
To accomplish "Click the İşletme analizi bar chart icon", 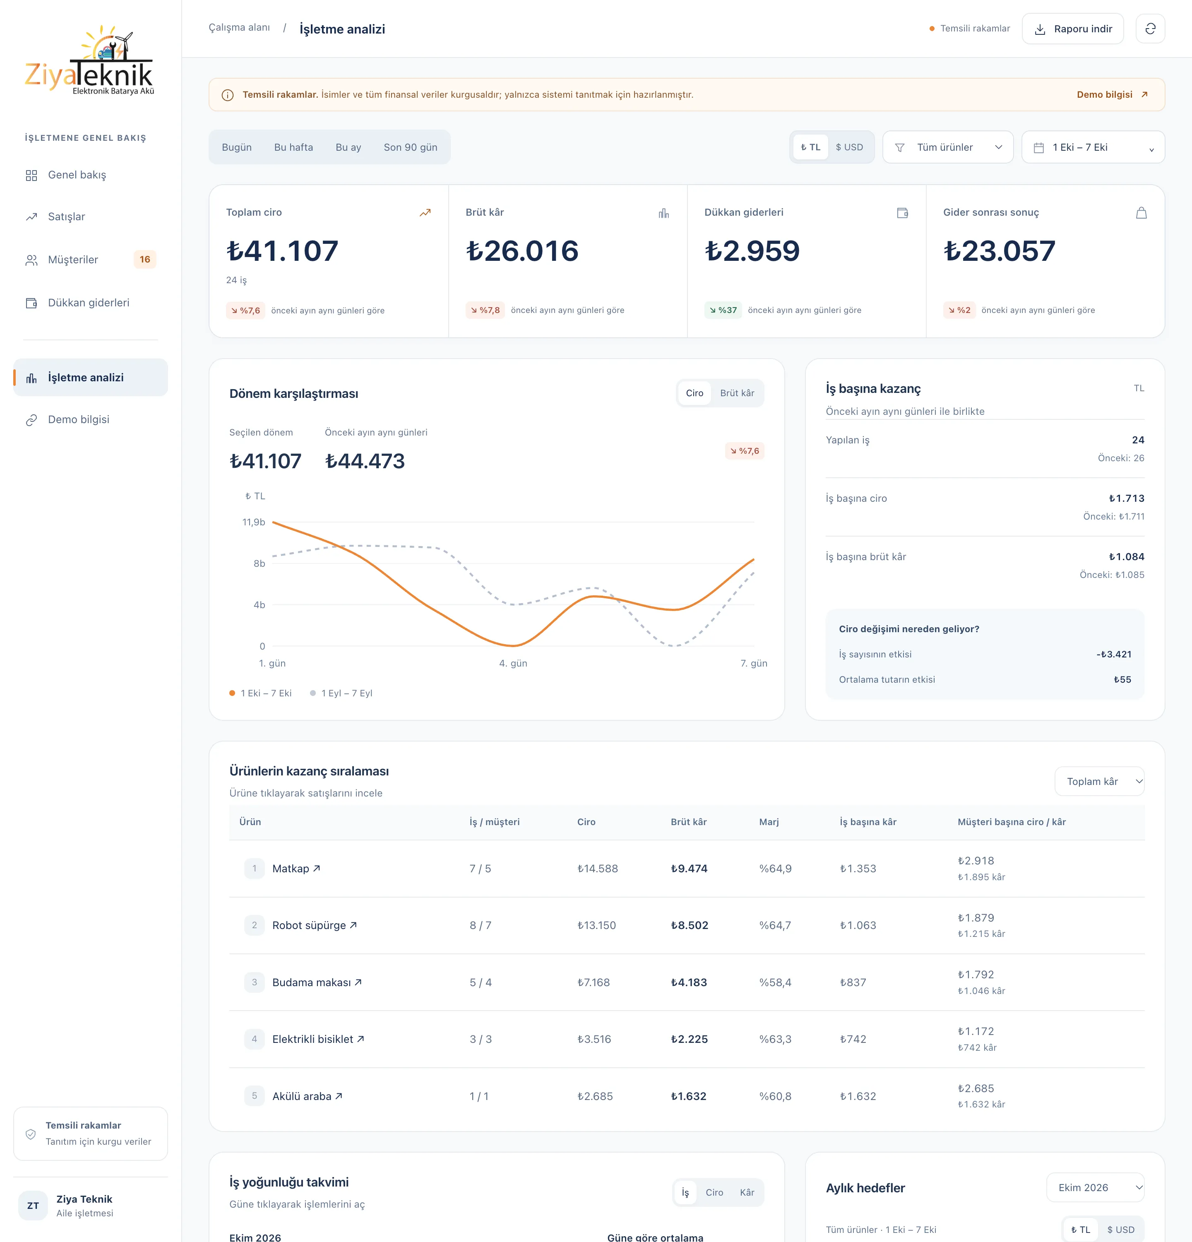I will [31, 378].
